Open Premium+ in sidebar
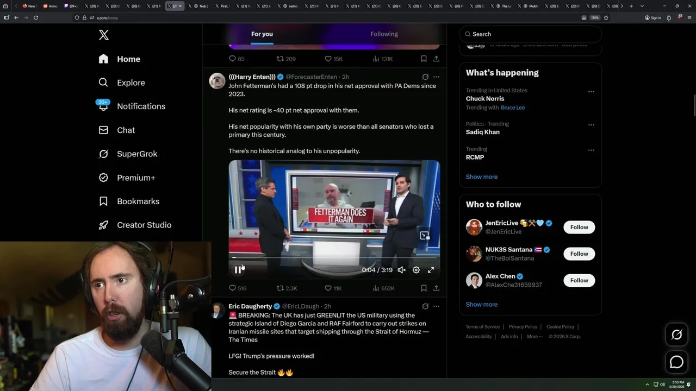 pyautogui.click(x=127, y=178)
